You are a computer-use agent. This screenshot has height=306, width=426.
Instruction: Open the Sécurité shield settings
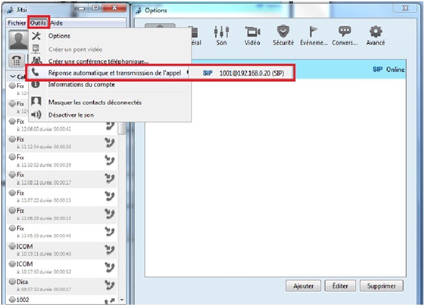pyautogui.click(x=283, y=35)
